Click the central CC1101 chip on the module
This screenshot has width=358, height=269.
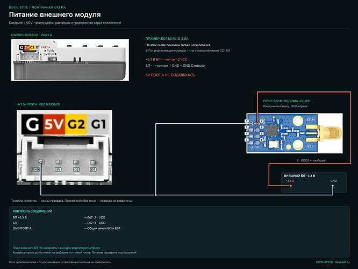point(272,131)
